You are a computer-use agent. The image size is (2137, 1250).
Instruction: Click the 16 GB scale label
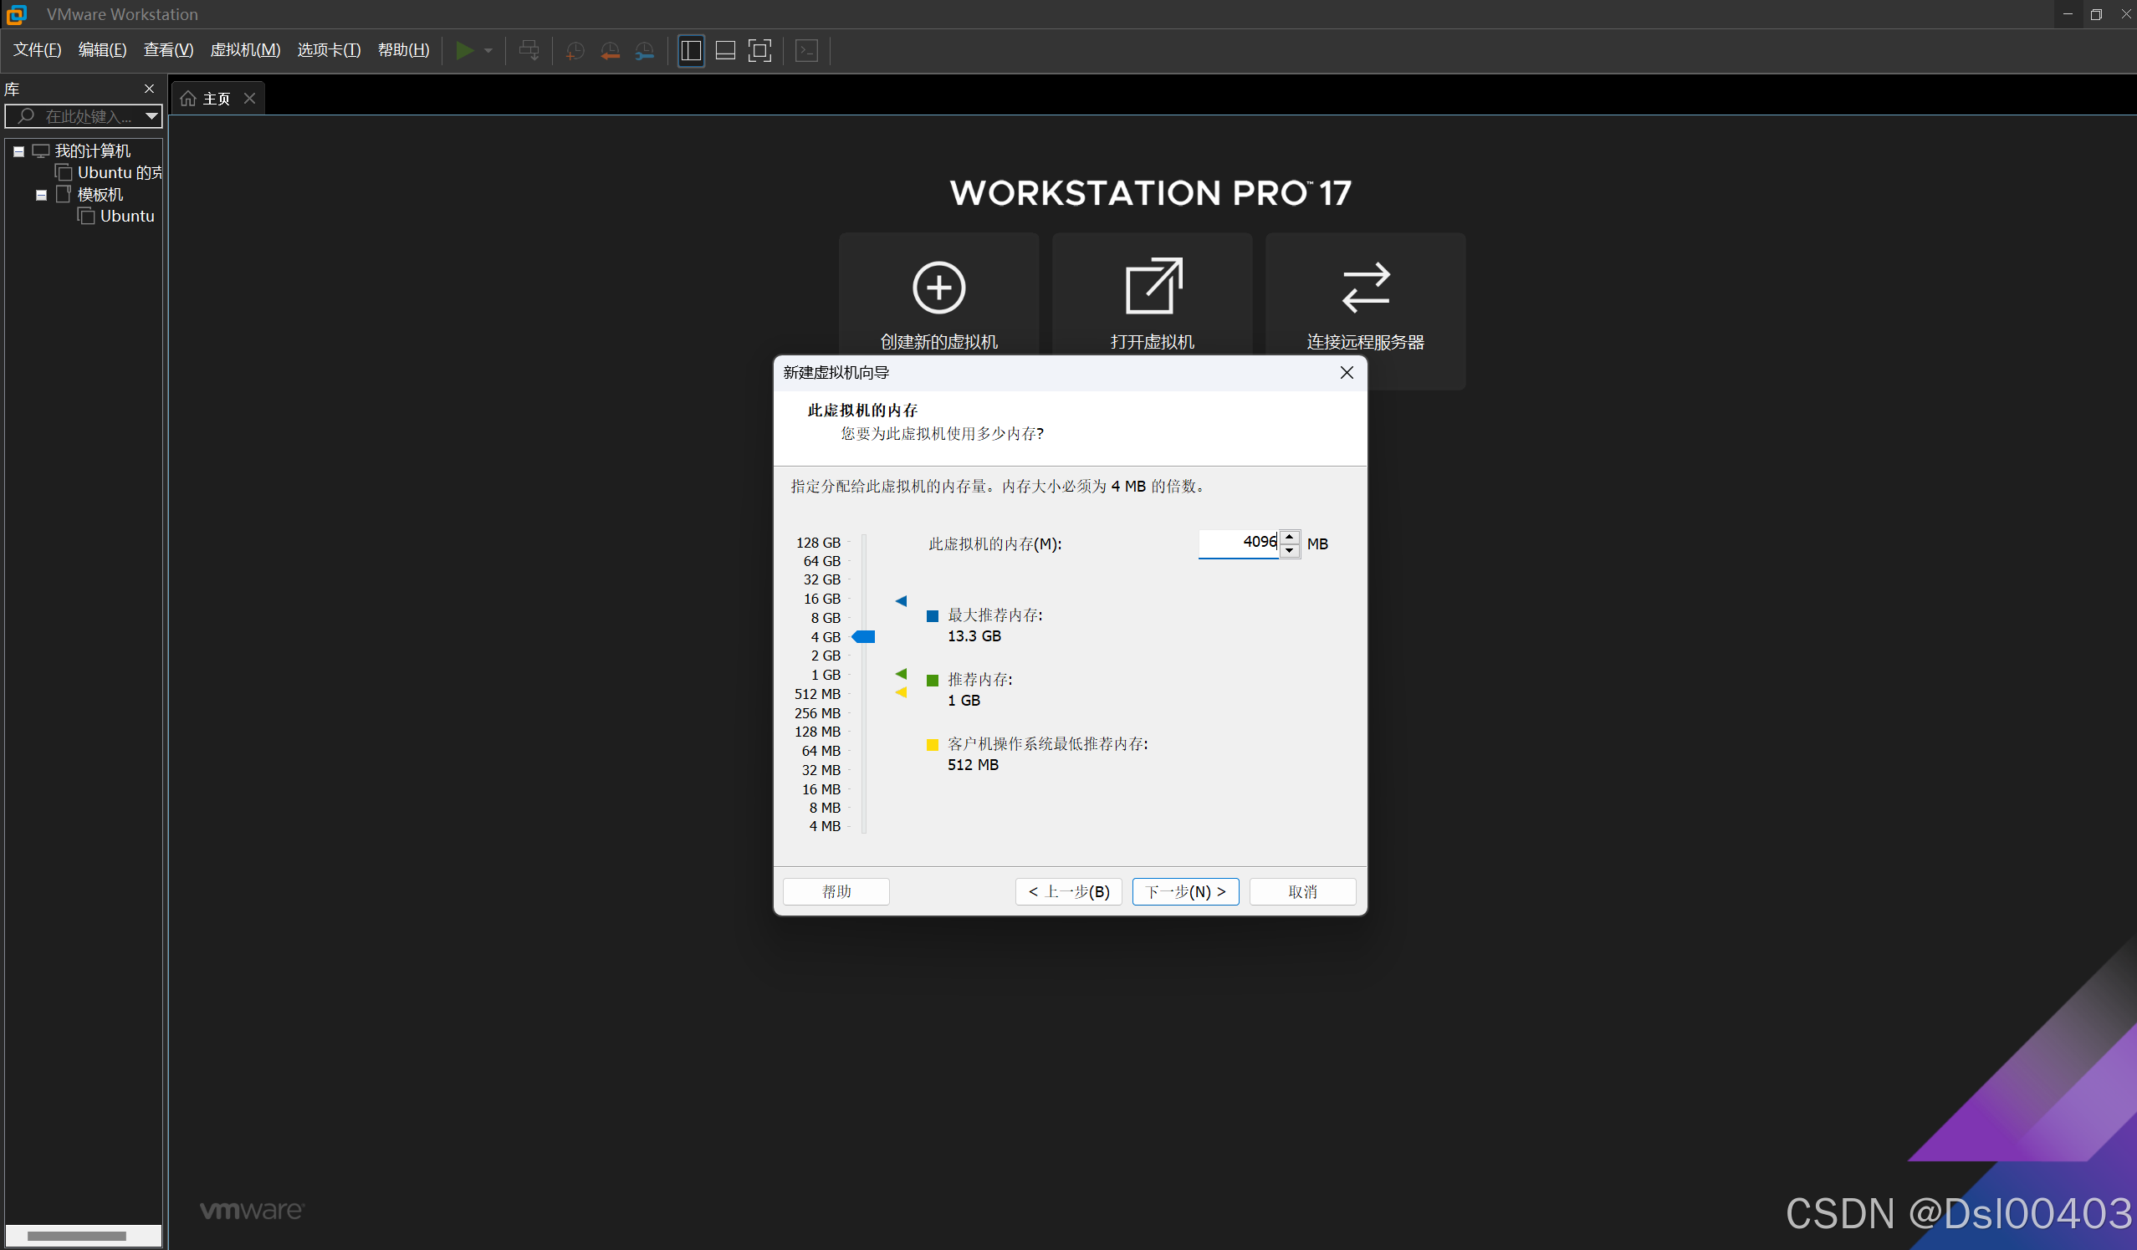click(822, 599)
